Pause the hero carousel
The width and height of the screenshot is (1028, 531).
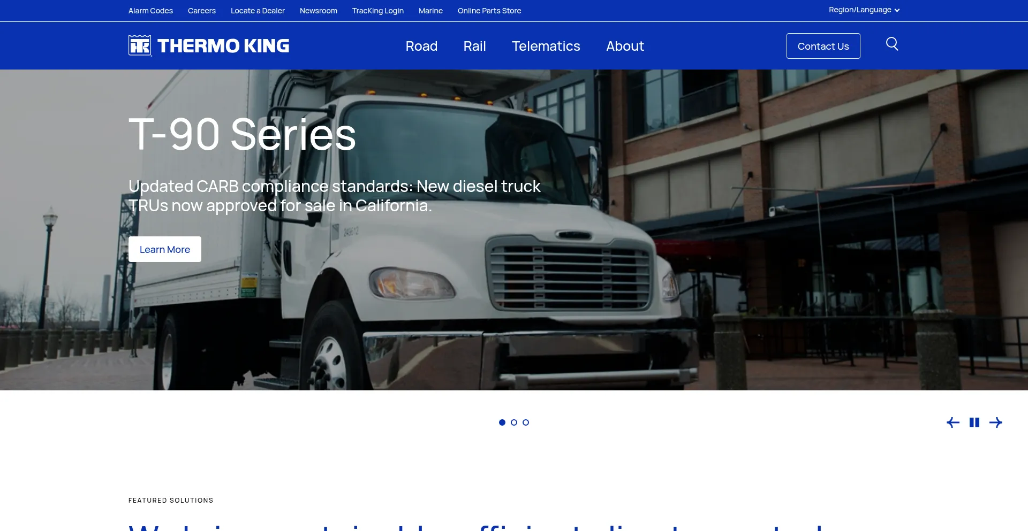coord(974,422)
